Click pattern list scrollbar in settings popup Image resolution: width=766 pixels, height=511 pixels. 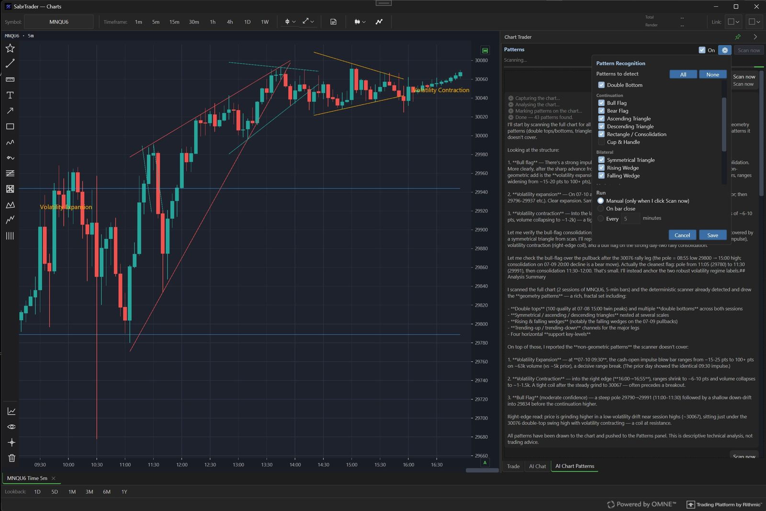pyautogui.click(x=724, y=124)
